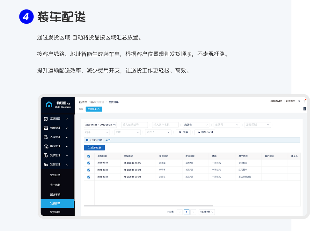Expand the 系统配置 sidebar menu

coord(67,119)
